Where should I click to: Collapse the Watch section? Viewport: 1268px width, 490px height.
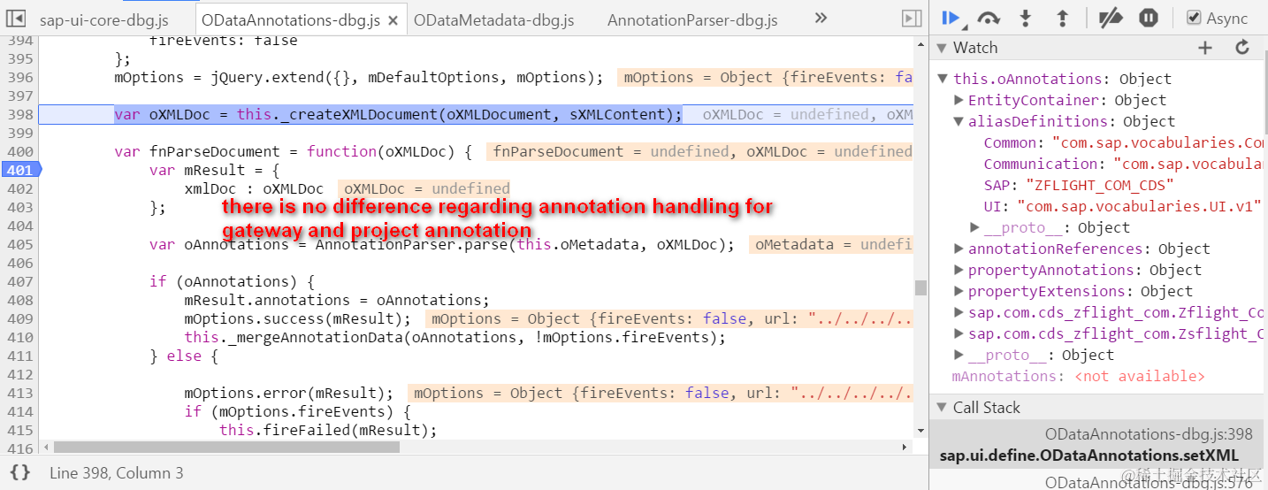[941, 48]
